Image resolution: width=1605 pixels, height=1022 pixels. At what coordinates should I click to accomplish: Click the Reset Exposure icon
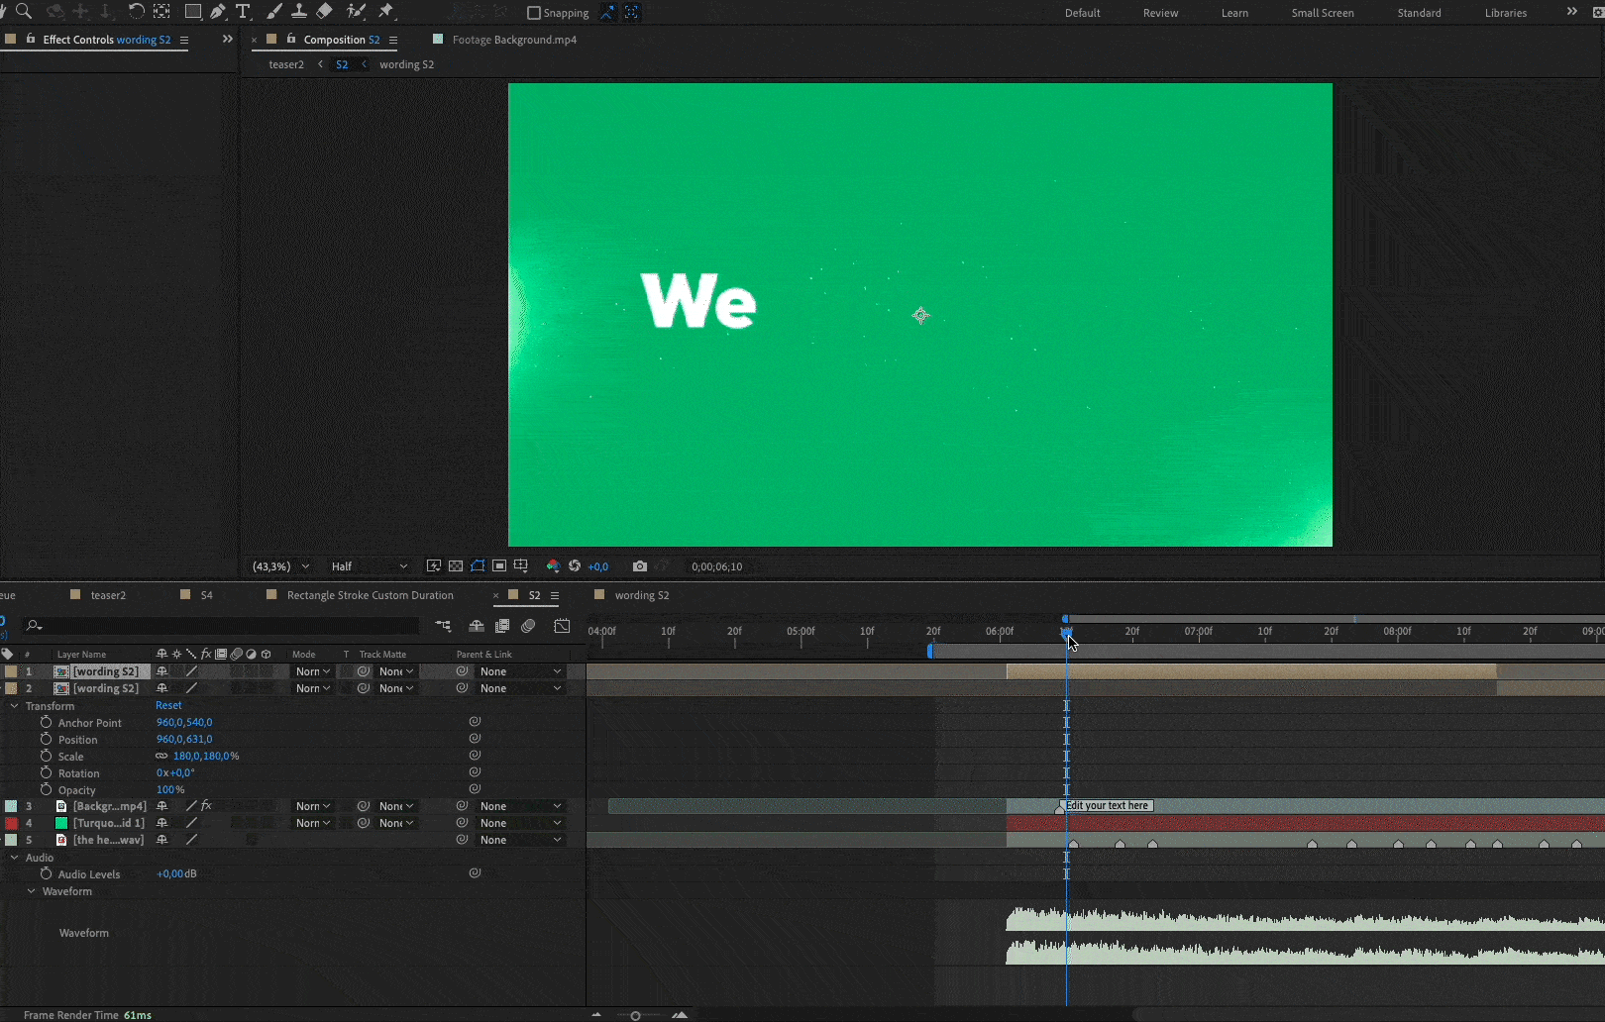click(575, 566)
